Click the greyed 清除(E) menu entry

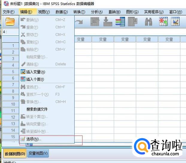click(47, 64)
